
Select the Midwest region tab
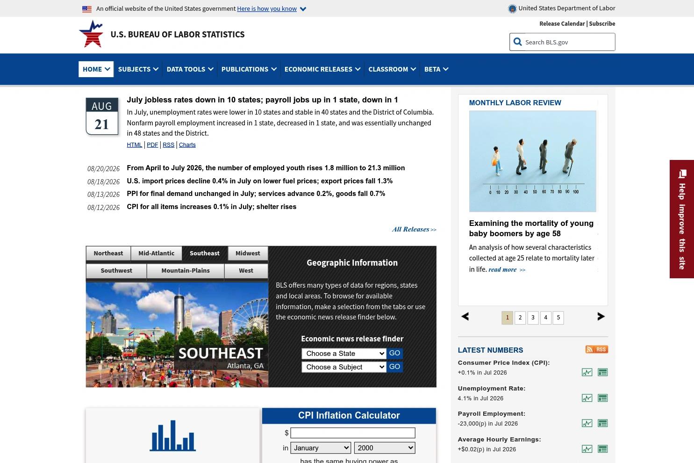tap(248, 253)
